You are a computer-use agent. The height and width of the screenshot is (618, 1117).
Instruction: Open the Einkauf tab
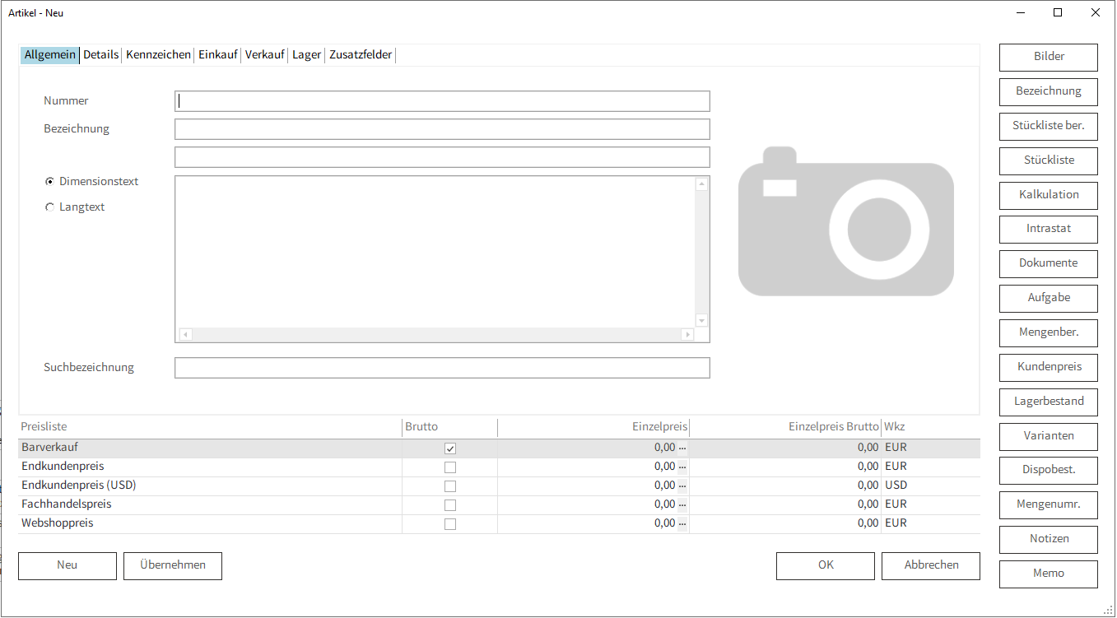pyautogui.click(x=218, y=55)
